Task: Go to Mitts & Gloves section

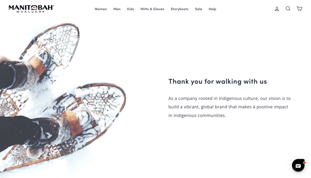Action: click(152, 9)
